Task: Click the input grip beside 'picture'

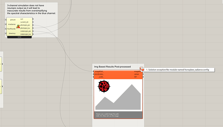Action: [6, 20]
